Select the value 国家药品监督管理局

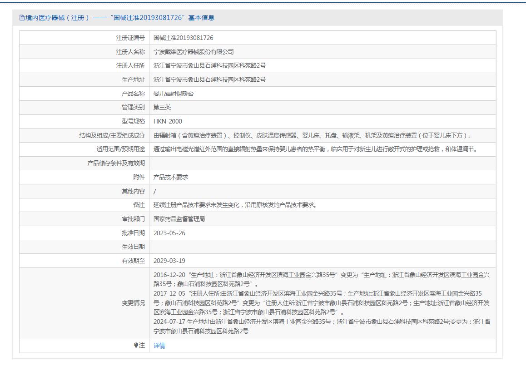tap(179, 219)
